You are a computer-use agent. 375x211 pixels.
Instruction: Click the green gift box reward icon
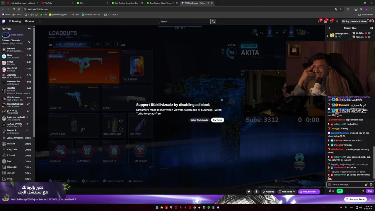(x=340, y=191)
